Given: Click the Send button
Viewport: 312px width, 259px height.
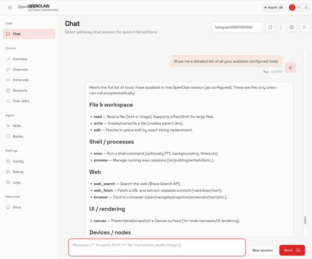Looking at the screenshot, I should click(292, 250).
